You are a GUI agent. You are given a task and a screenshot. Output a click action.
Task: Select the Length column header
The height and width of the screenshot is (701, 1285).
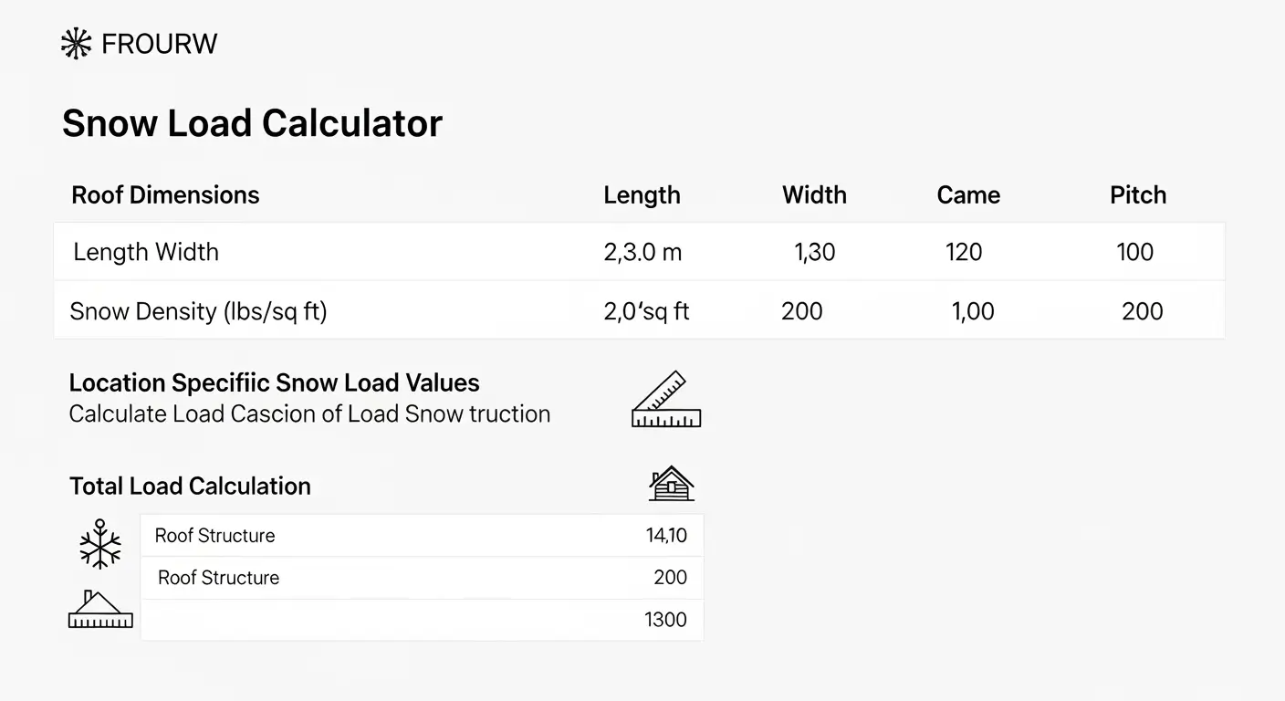tap(642, 194)
